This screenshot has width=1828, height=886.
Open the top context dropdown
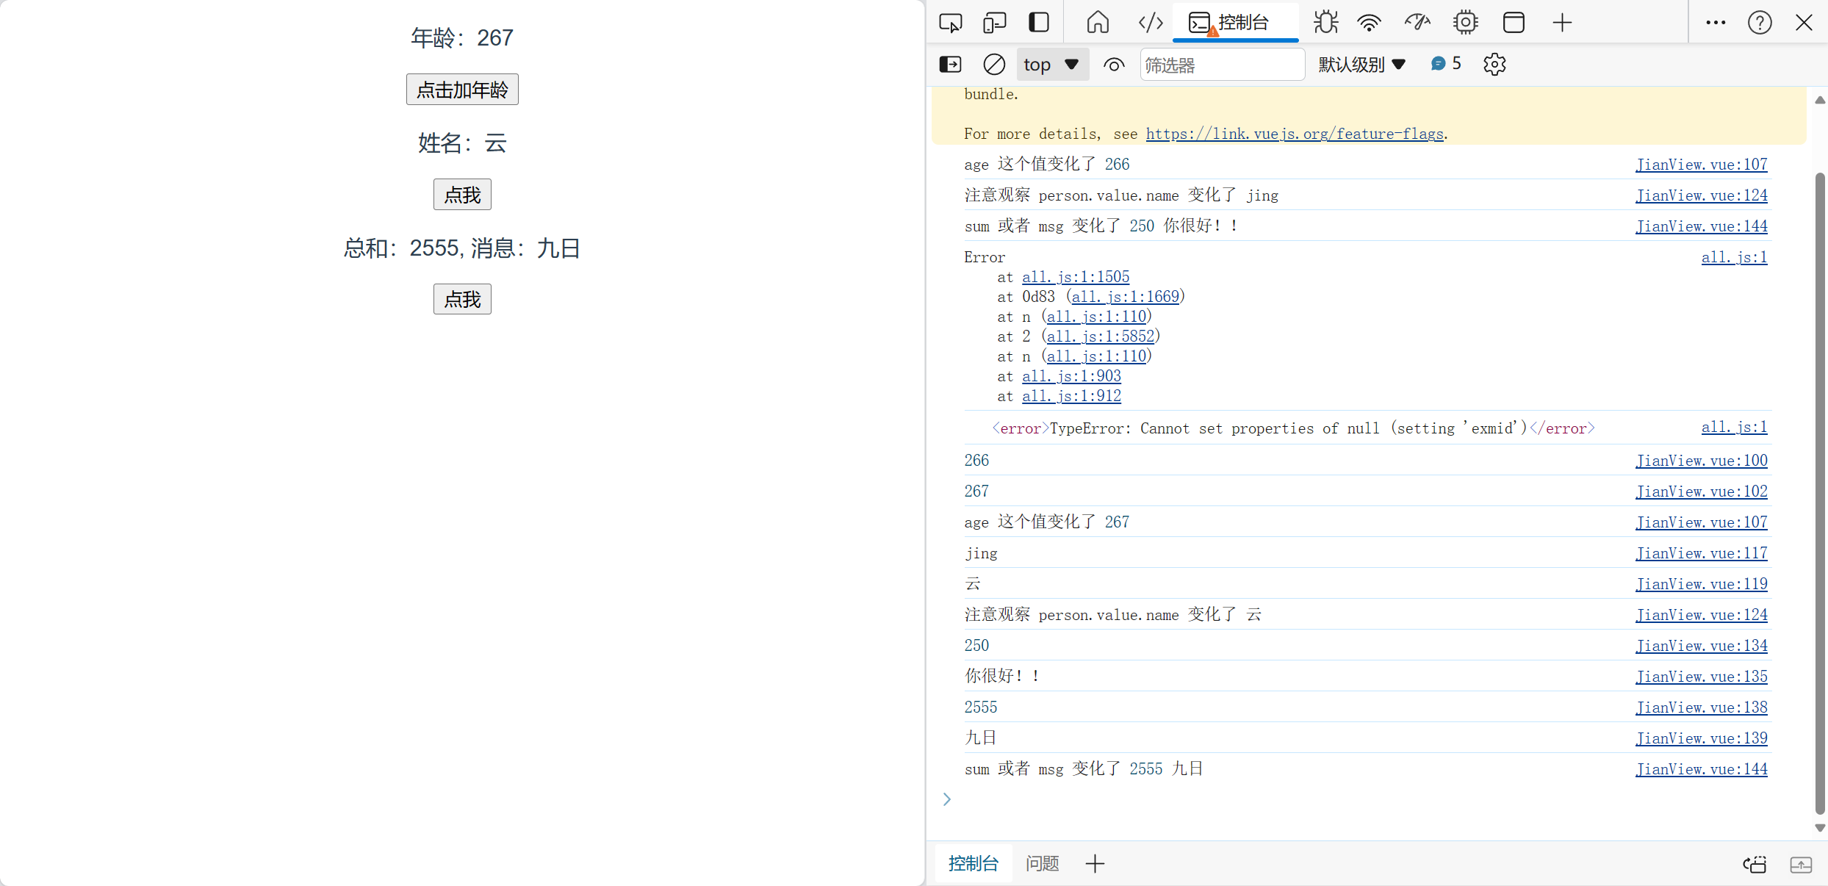tap(1052, 65)
